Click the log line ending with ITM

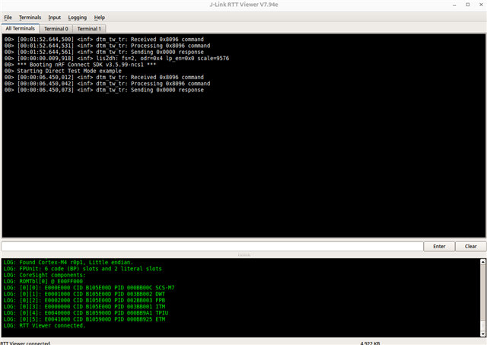pyautogui.click(x=84, y=306)
